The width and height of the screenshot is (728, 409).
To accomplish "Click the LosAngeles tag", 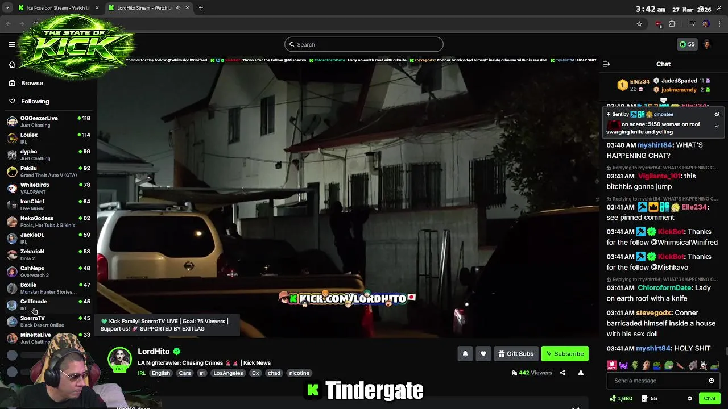I will coord(228,373).
